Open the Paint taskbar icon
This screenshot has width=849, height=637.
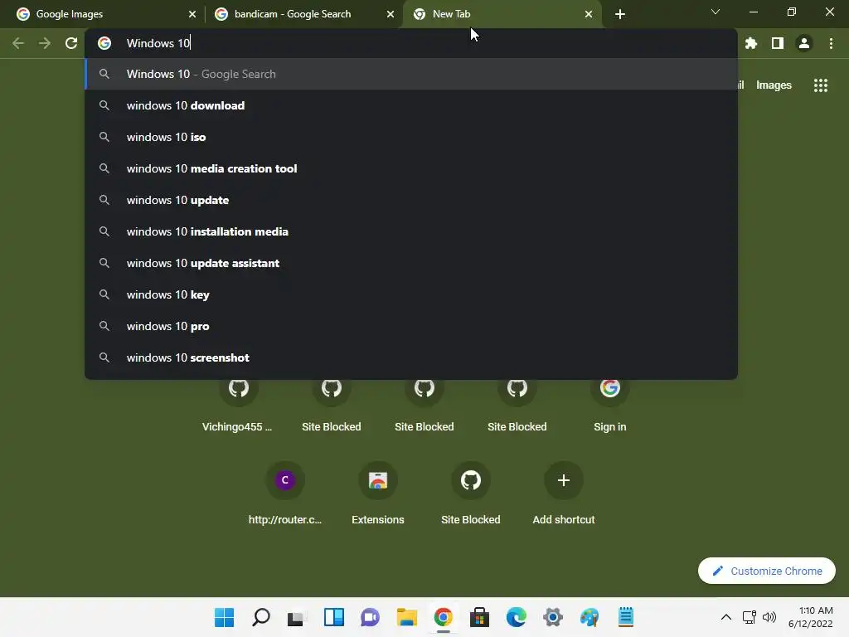(x=589, y=617)
